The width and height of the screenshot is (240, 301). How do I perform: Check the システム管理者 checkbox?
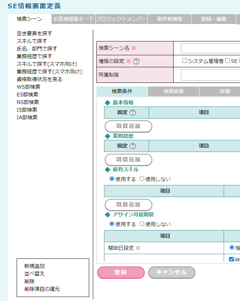(x=185, y=61)
